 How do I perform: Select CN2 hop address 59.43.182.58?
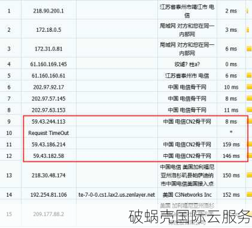[48, 156]
